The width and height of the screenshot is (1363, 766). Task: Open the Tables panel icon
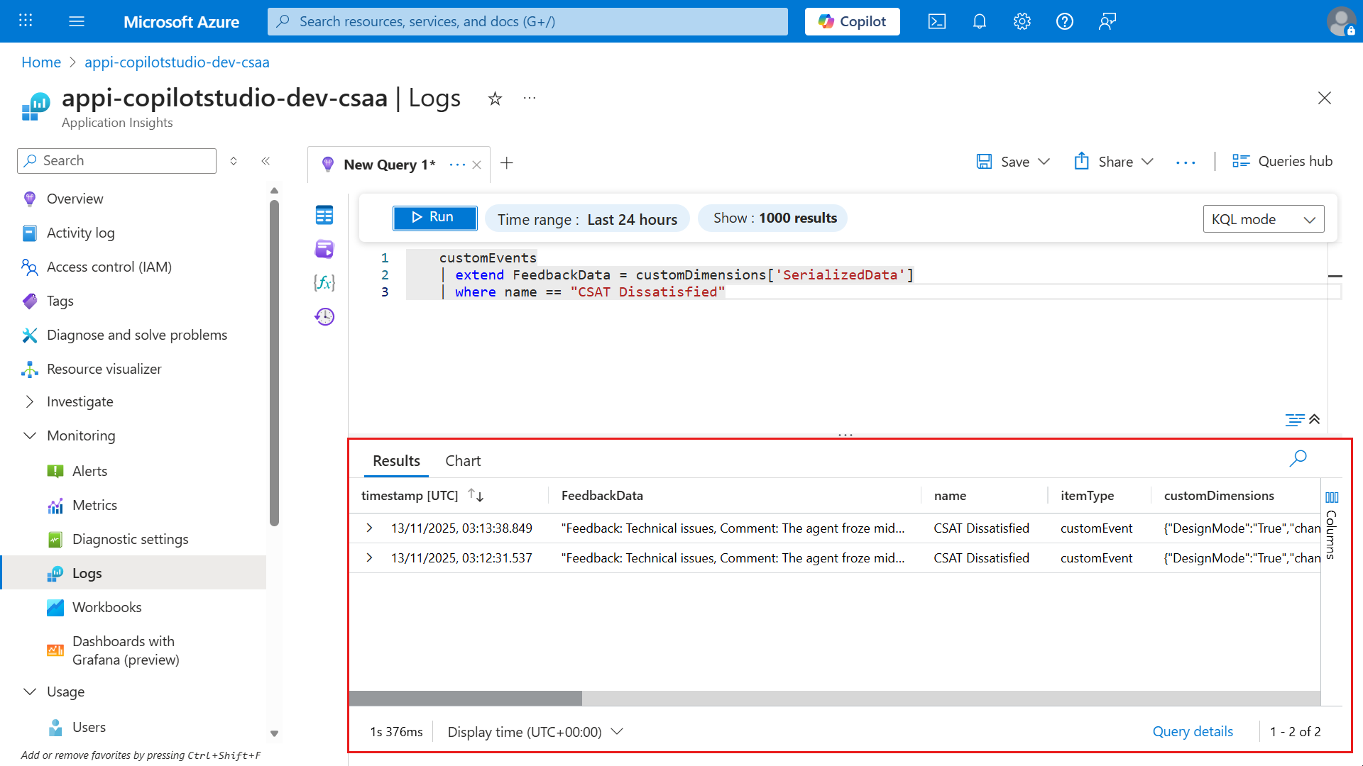[324, 215]
